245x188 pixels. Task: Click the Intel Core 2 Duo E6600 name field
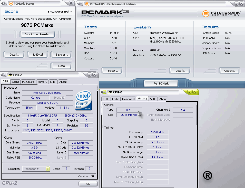click(x=47, y=93)
